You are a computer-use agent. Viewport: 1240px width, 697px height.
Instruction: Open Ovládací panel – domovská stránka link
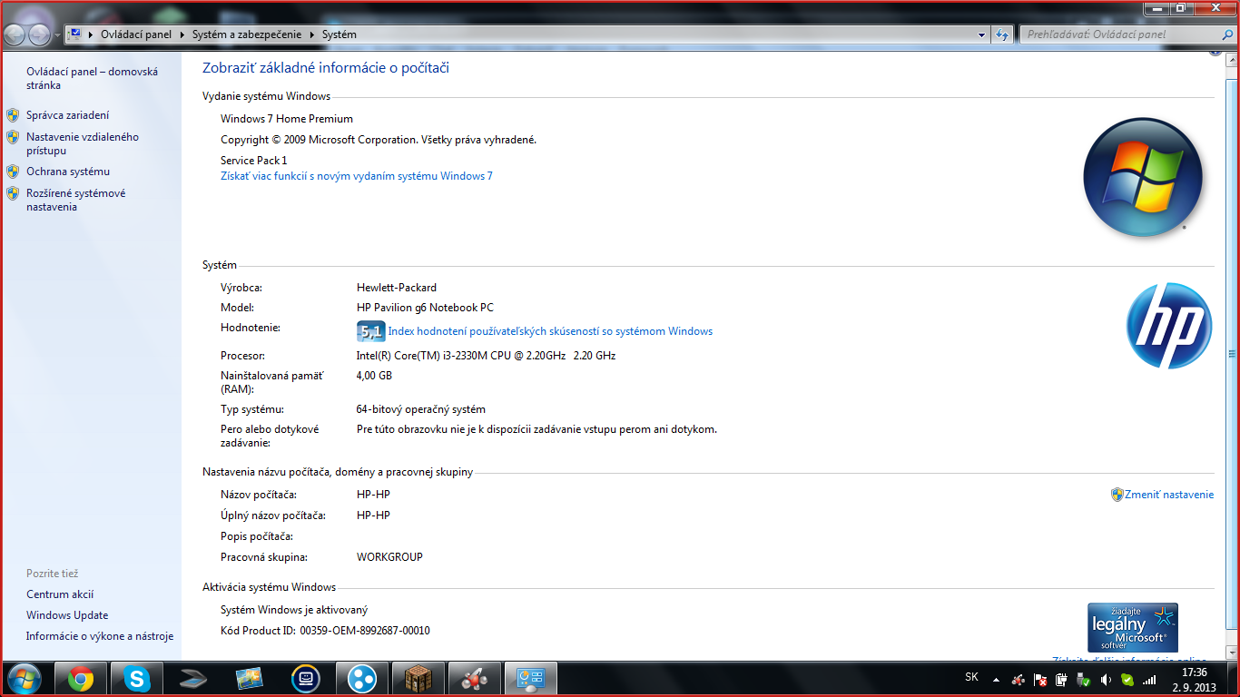pyautogui.click(x=92, y=78)
